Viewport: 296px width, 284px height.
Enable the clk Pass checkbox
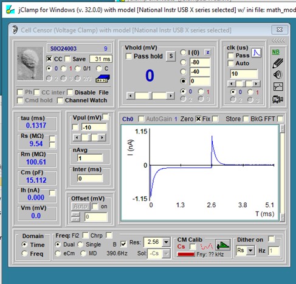230,55
